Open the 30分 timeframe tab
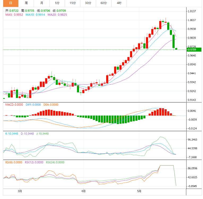Screen dimensions: 203x199 (88, 3)
